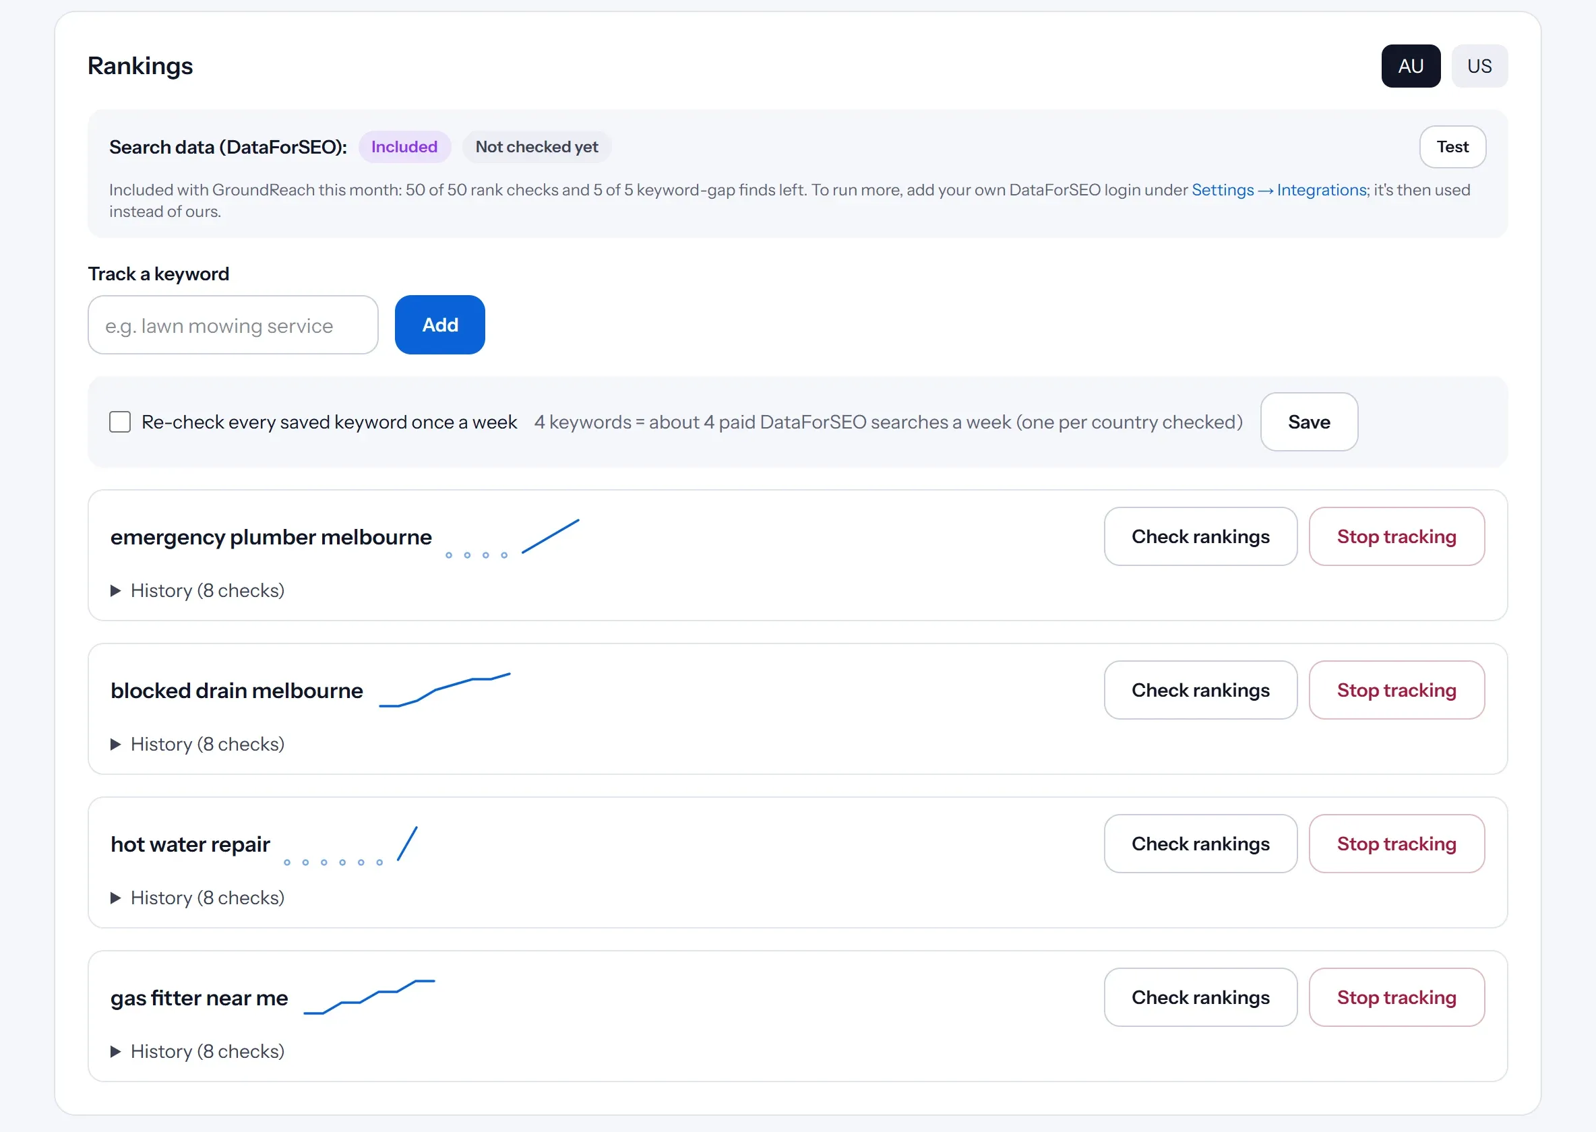Open the Settings → Integrations link

click(1279, 190)
